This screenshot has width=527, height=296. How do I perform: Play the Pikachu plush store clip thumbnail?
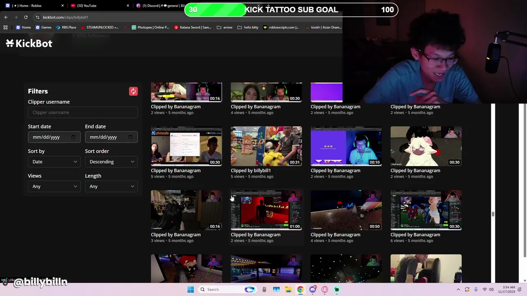click(x=266, y=146)
